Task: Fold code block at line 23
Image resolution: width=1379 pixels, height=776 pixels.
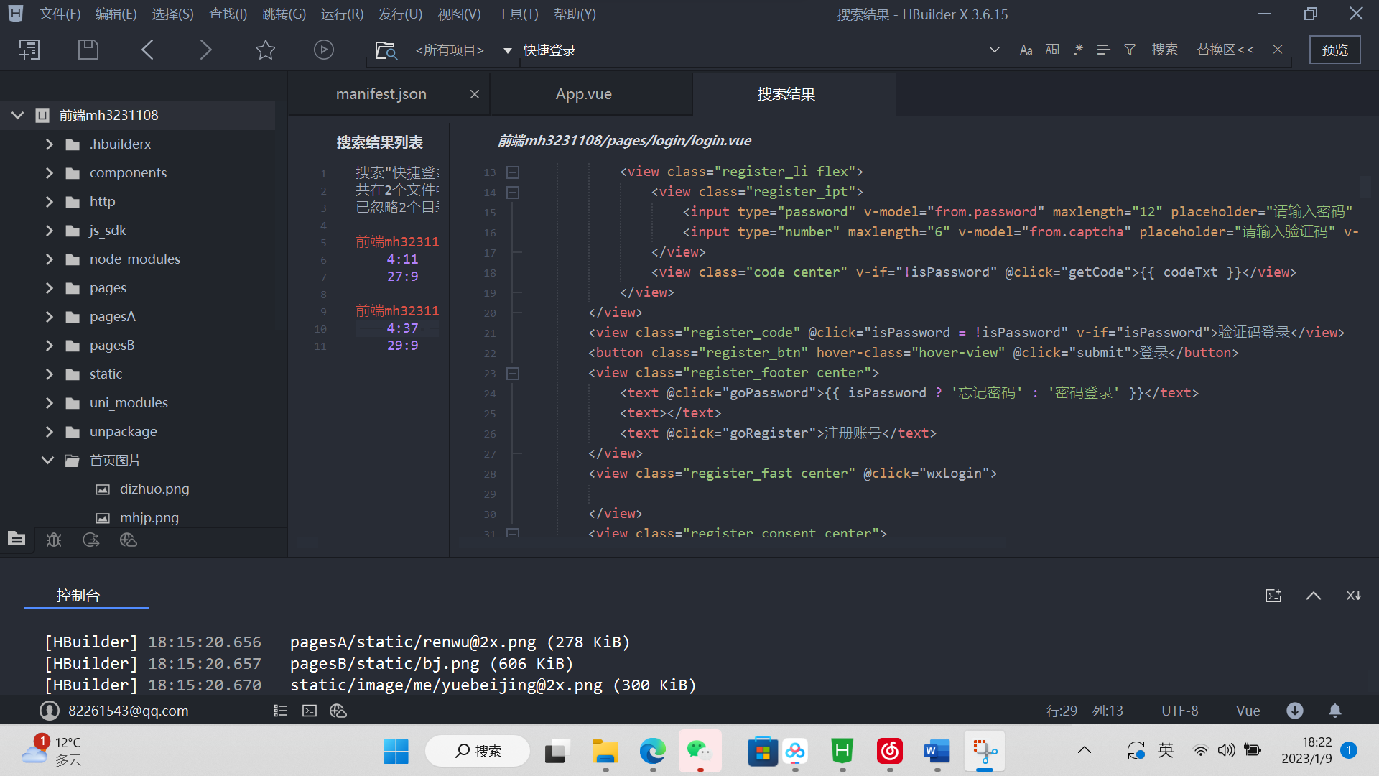Action: pyautogui.click(x=513, y=374)
